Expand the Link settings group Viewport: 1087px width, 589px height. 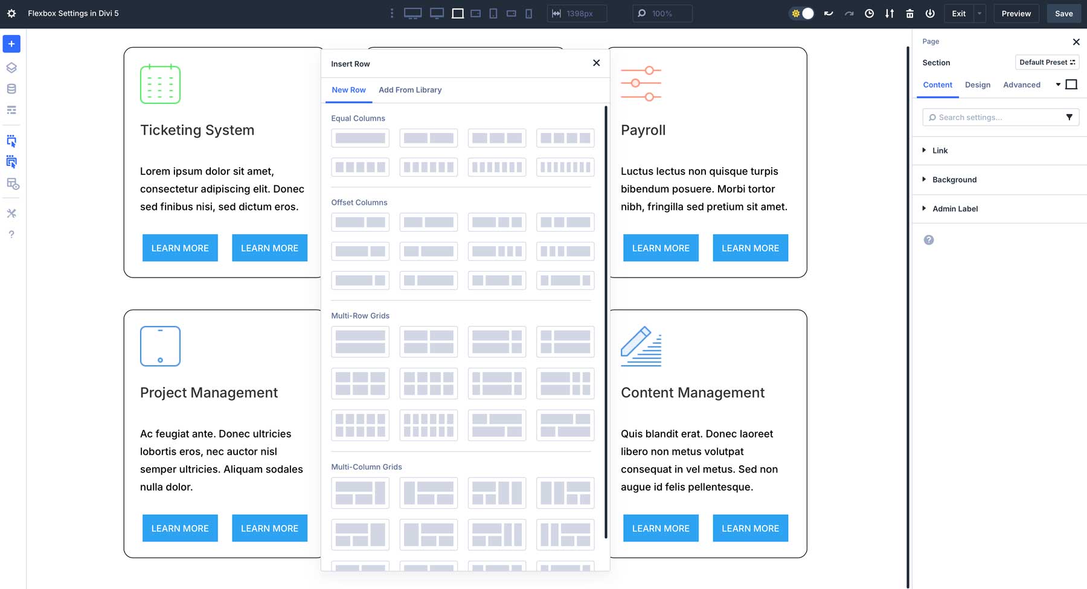(x=938, y=150)
